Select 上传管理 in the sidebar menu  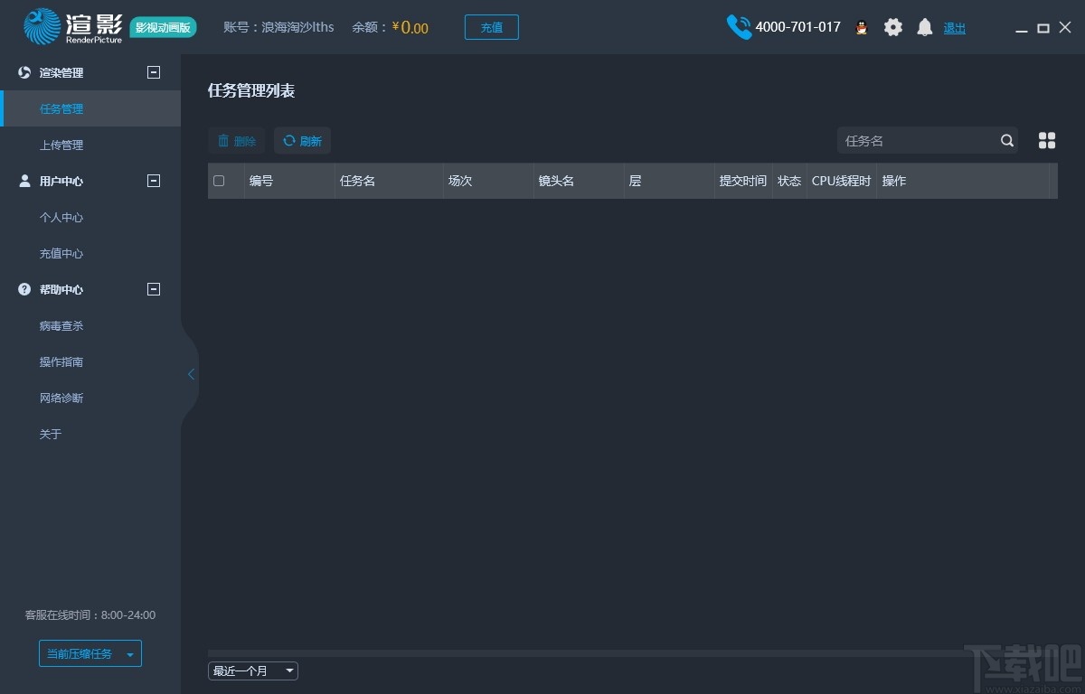coord(61,145)
